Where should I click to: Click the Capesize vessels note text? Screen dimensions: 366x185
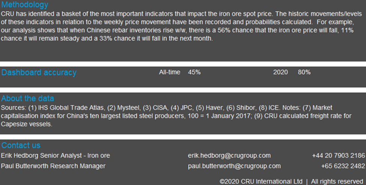pos(27,124)
